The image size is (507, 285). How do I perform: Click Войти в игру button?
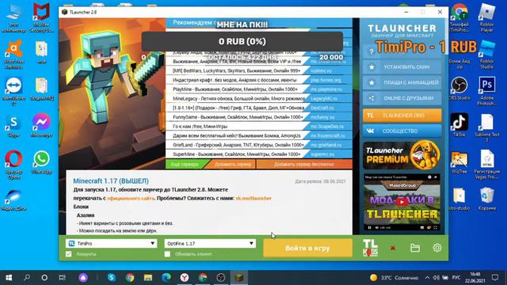[x=307, y=248]
